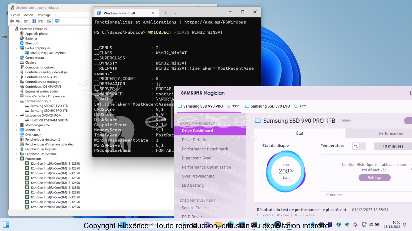Scan for hardware changes via toolbar icon

[57, 21]
